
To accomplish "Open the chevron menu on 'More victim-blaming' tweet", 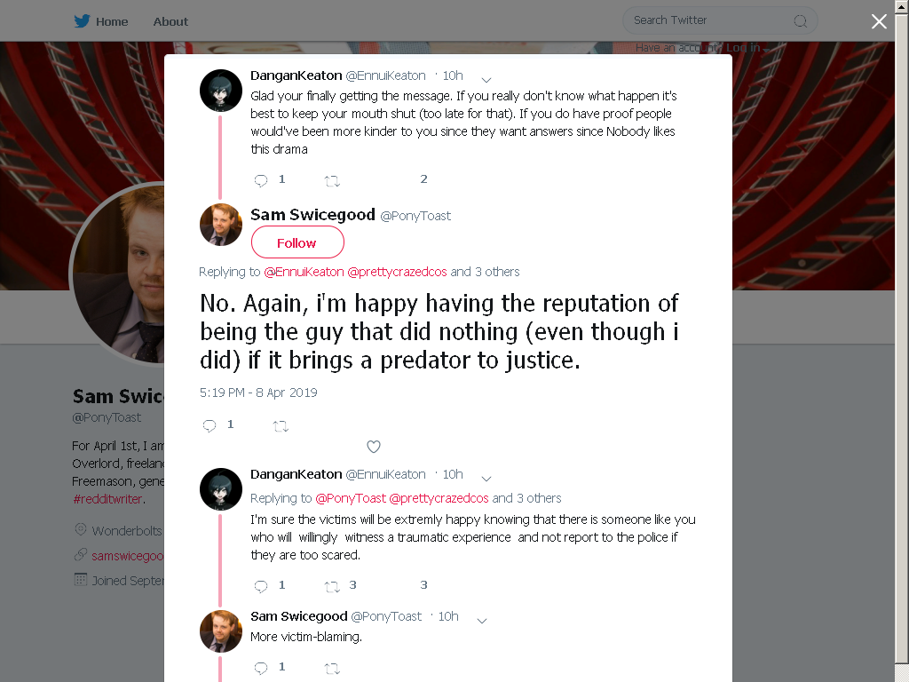I will 482,621.
